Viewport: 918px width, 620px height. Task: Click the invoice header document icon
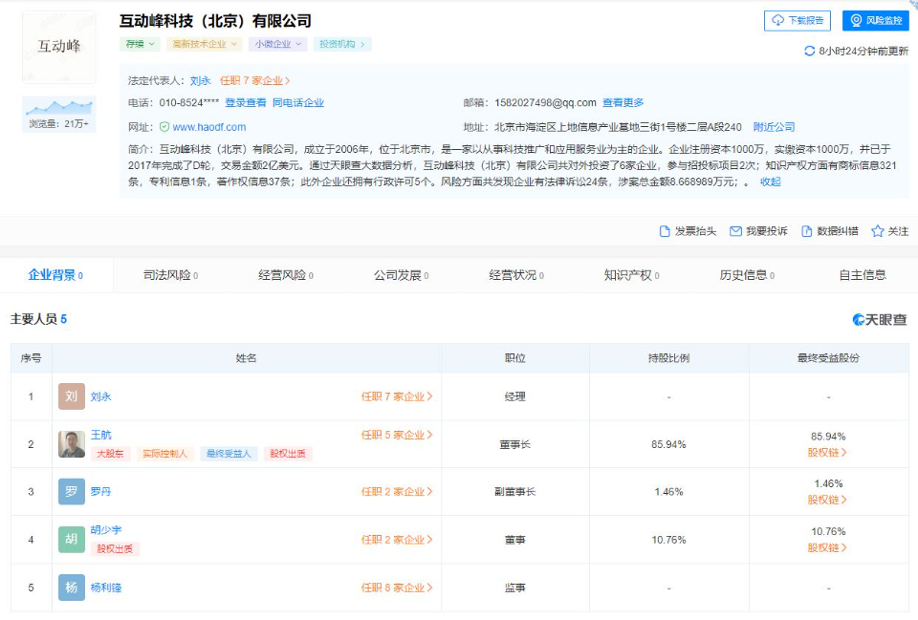pos(665,231)
